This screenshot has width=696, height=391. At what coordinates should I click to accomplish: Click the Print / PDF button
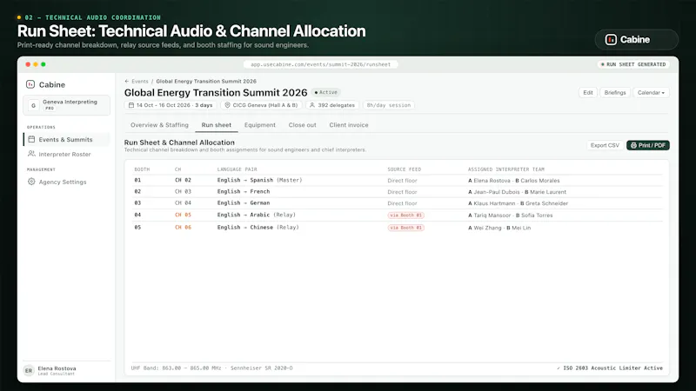click(x=648, y=145)
